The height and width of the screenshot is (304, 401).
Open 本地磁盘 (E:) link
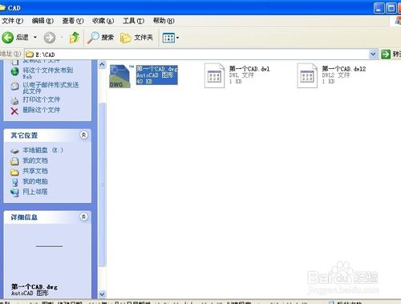pos(43,150)
